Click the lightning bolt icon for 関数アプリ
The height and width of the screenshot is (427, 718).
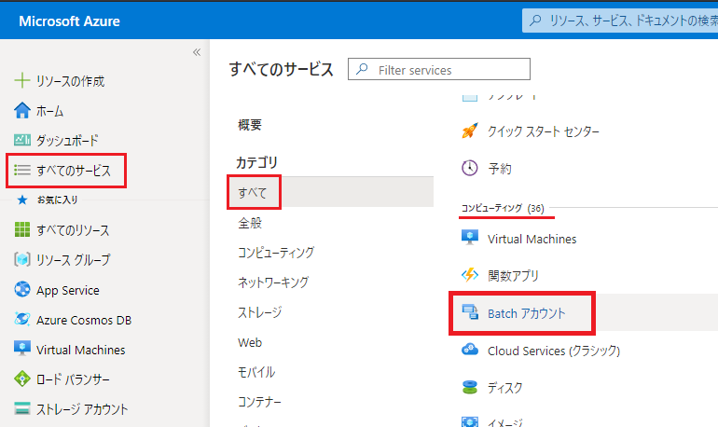470,275
